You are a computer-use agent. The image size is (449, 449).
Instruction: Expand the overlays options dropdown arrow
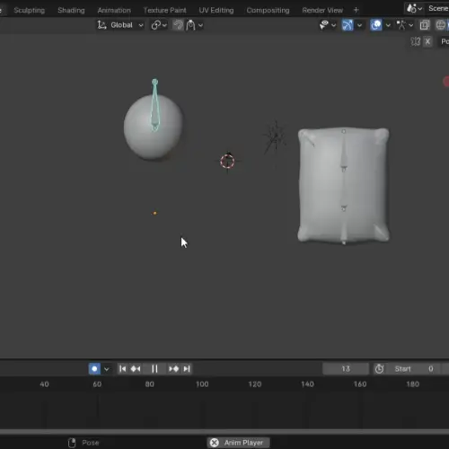pyautogui.click(x=388, y=25)
